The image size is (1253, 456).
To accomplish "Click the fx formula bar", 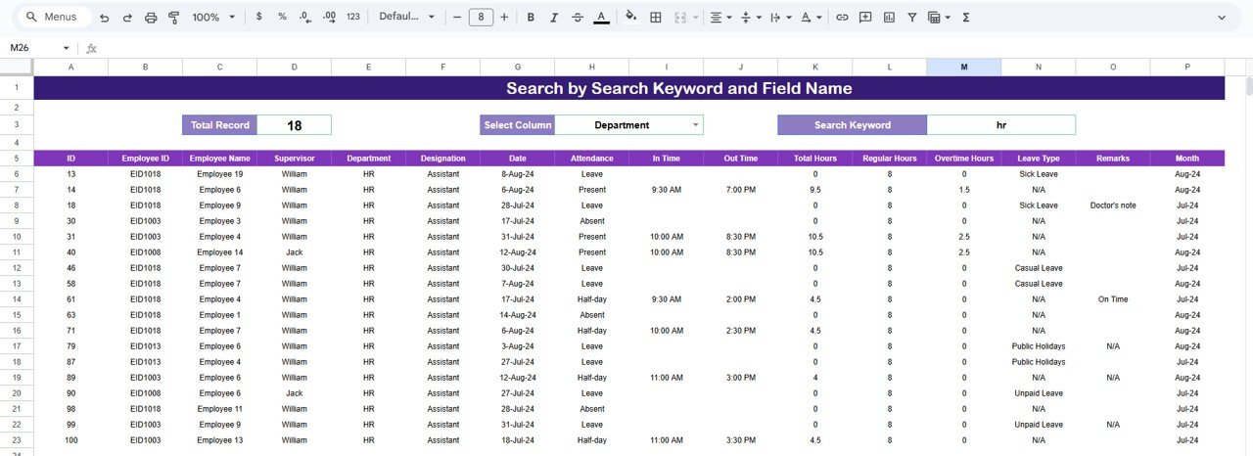I will [x=666, y=48].
